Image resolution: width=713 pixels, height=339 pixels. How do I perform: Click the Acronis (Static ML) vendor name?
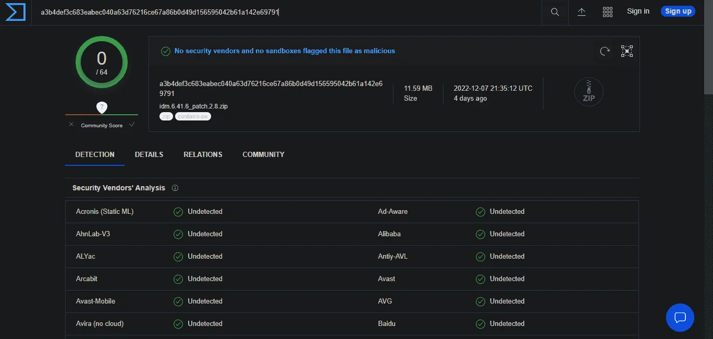105,212
